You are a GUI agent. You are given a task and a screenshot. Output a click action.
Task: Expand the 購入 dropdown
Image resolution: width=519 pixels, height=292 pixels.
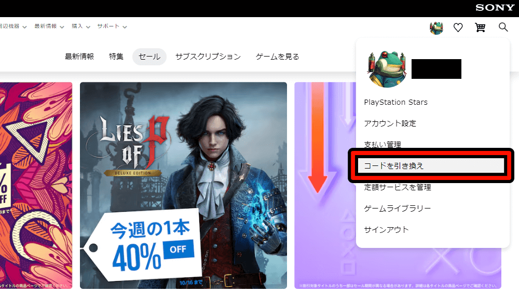[x=81, y=26]
